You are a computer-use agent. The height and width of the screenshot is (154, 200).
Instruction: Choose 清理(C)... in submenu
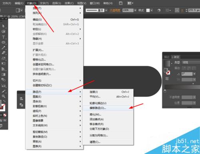[x=108, y=142]
